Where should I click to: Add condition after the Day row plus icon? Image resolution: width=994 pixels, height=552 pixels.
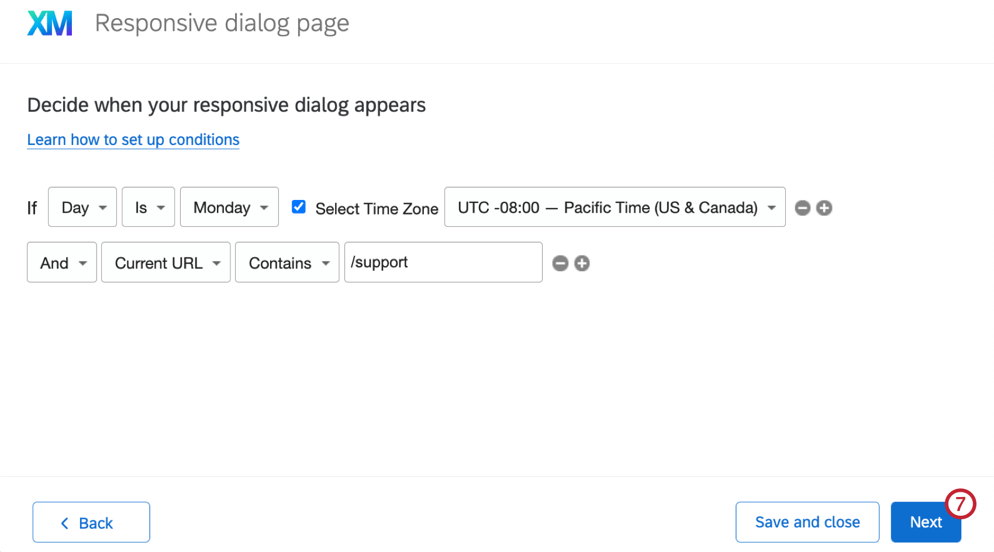coord(824,208)
